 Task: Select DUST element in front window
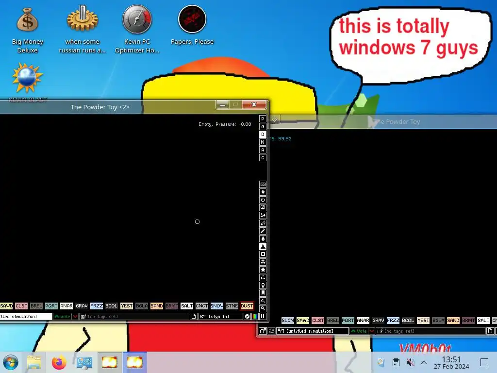pyautogui.click(x=247, y=306)
